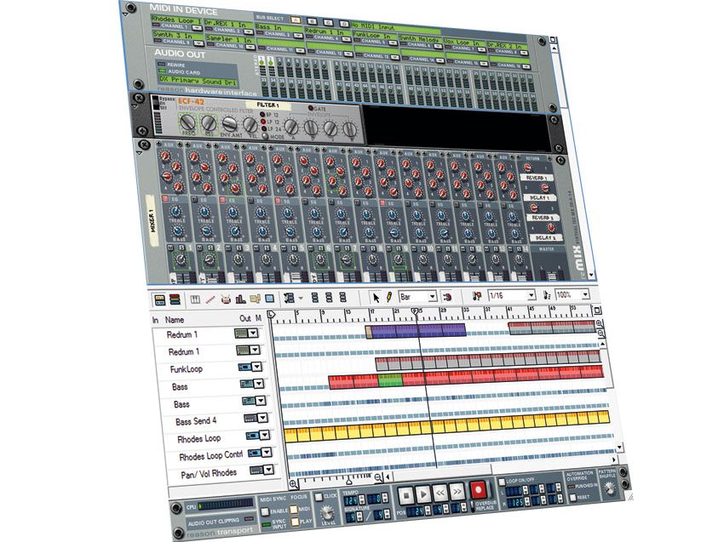
Task: Click the green Bass clip segment
Action: pos(391,380)
